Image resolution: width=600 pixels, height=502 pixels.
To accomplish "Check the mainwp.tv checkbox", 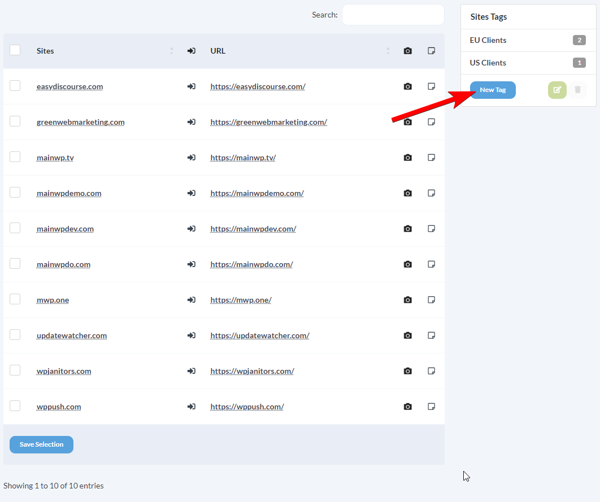I will pos(15,157).
